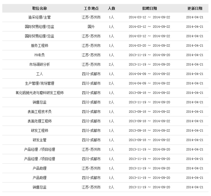Open 销售总监 job in 四川-成都市
The height and width of the screenshot is (196, 211).
[x=39, y=102]
